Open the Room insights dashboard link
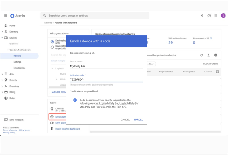This screenshot has width=228, height=155. click(68, 129)
